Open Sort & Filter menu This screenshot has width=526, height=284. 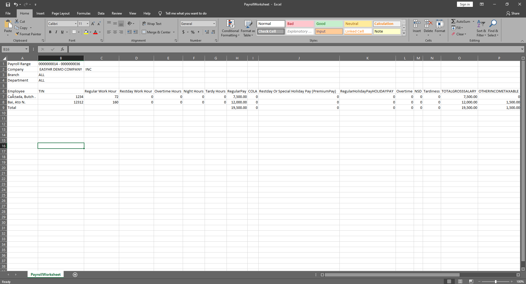[x=481, y=28]
